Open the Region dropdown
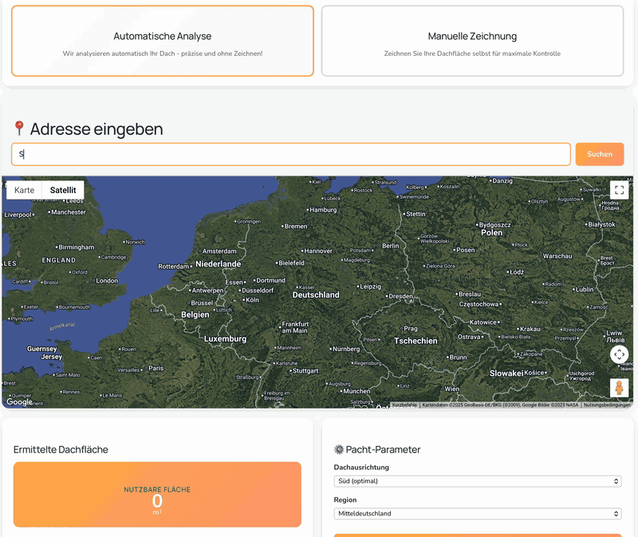 pos(477,514)
